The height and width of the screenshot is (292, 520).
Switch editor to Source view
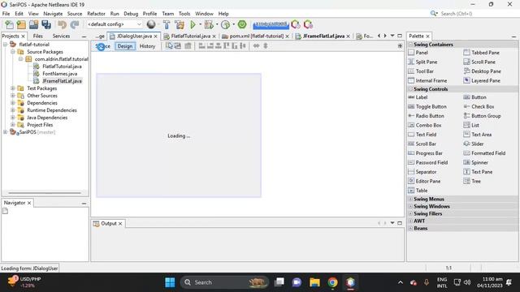click(103, 46)
